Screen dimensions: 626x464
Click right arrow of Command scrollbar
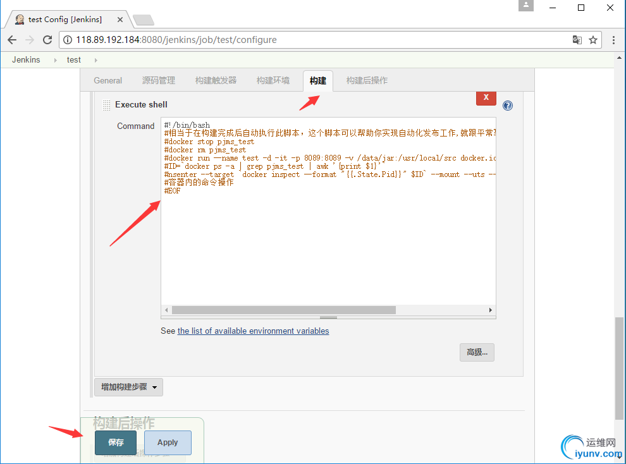pos(490,310)
